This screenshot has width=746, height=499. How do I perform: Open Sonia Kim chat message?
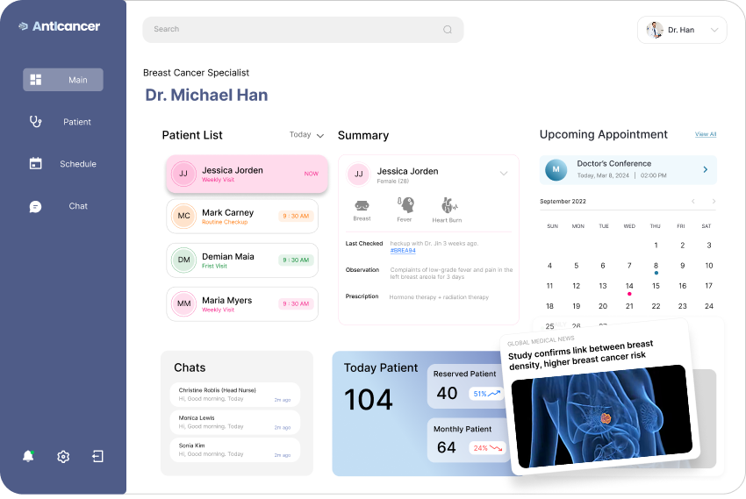235,450
